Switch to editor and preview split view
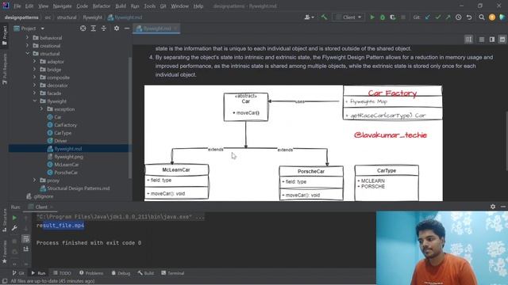The image size is (508, 285). coord(492,40)
